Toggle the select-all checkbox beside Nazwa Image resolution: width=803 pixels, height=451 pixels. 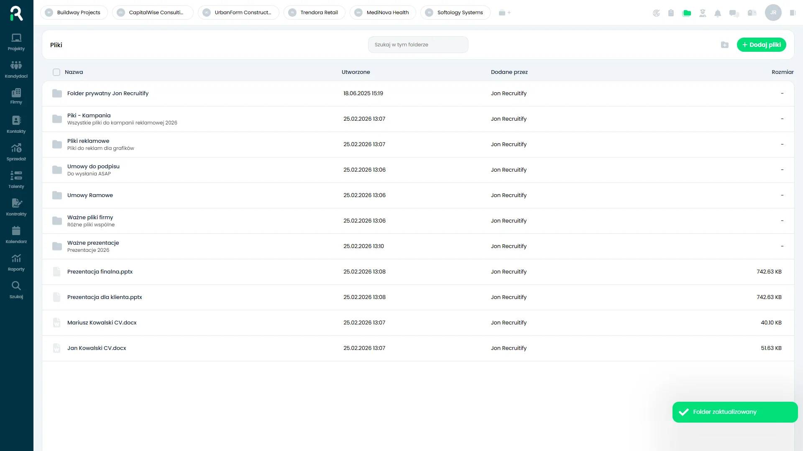point(56,72)
